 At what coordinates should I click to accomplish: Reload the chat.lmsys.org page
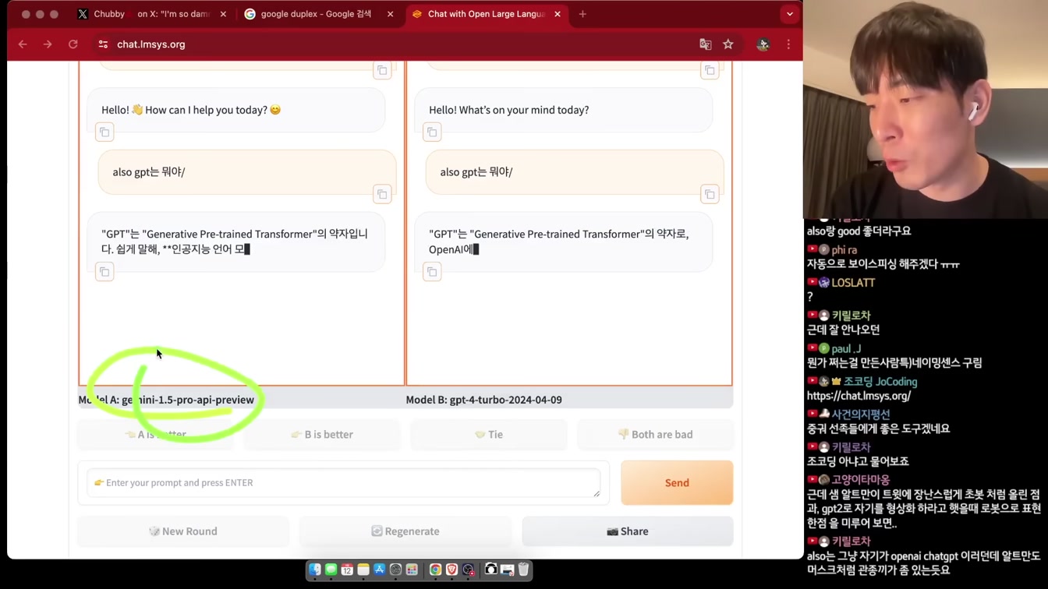[x=73, y=44]
